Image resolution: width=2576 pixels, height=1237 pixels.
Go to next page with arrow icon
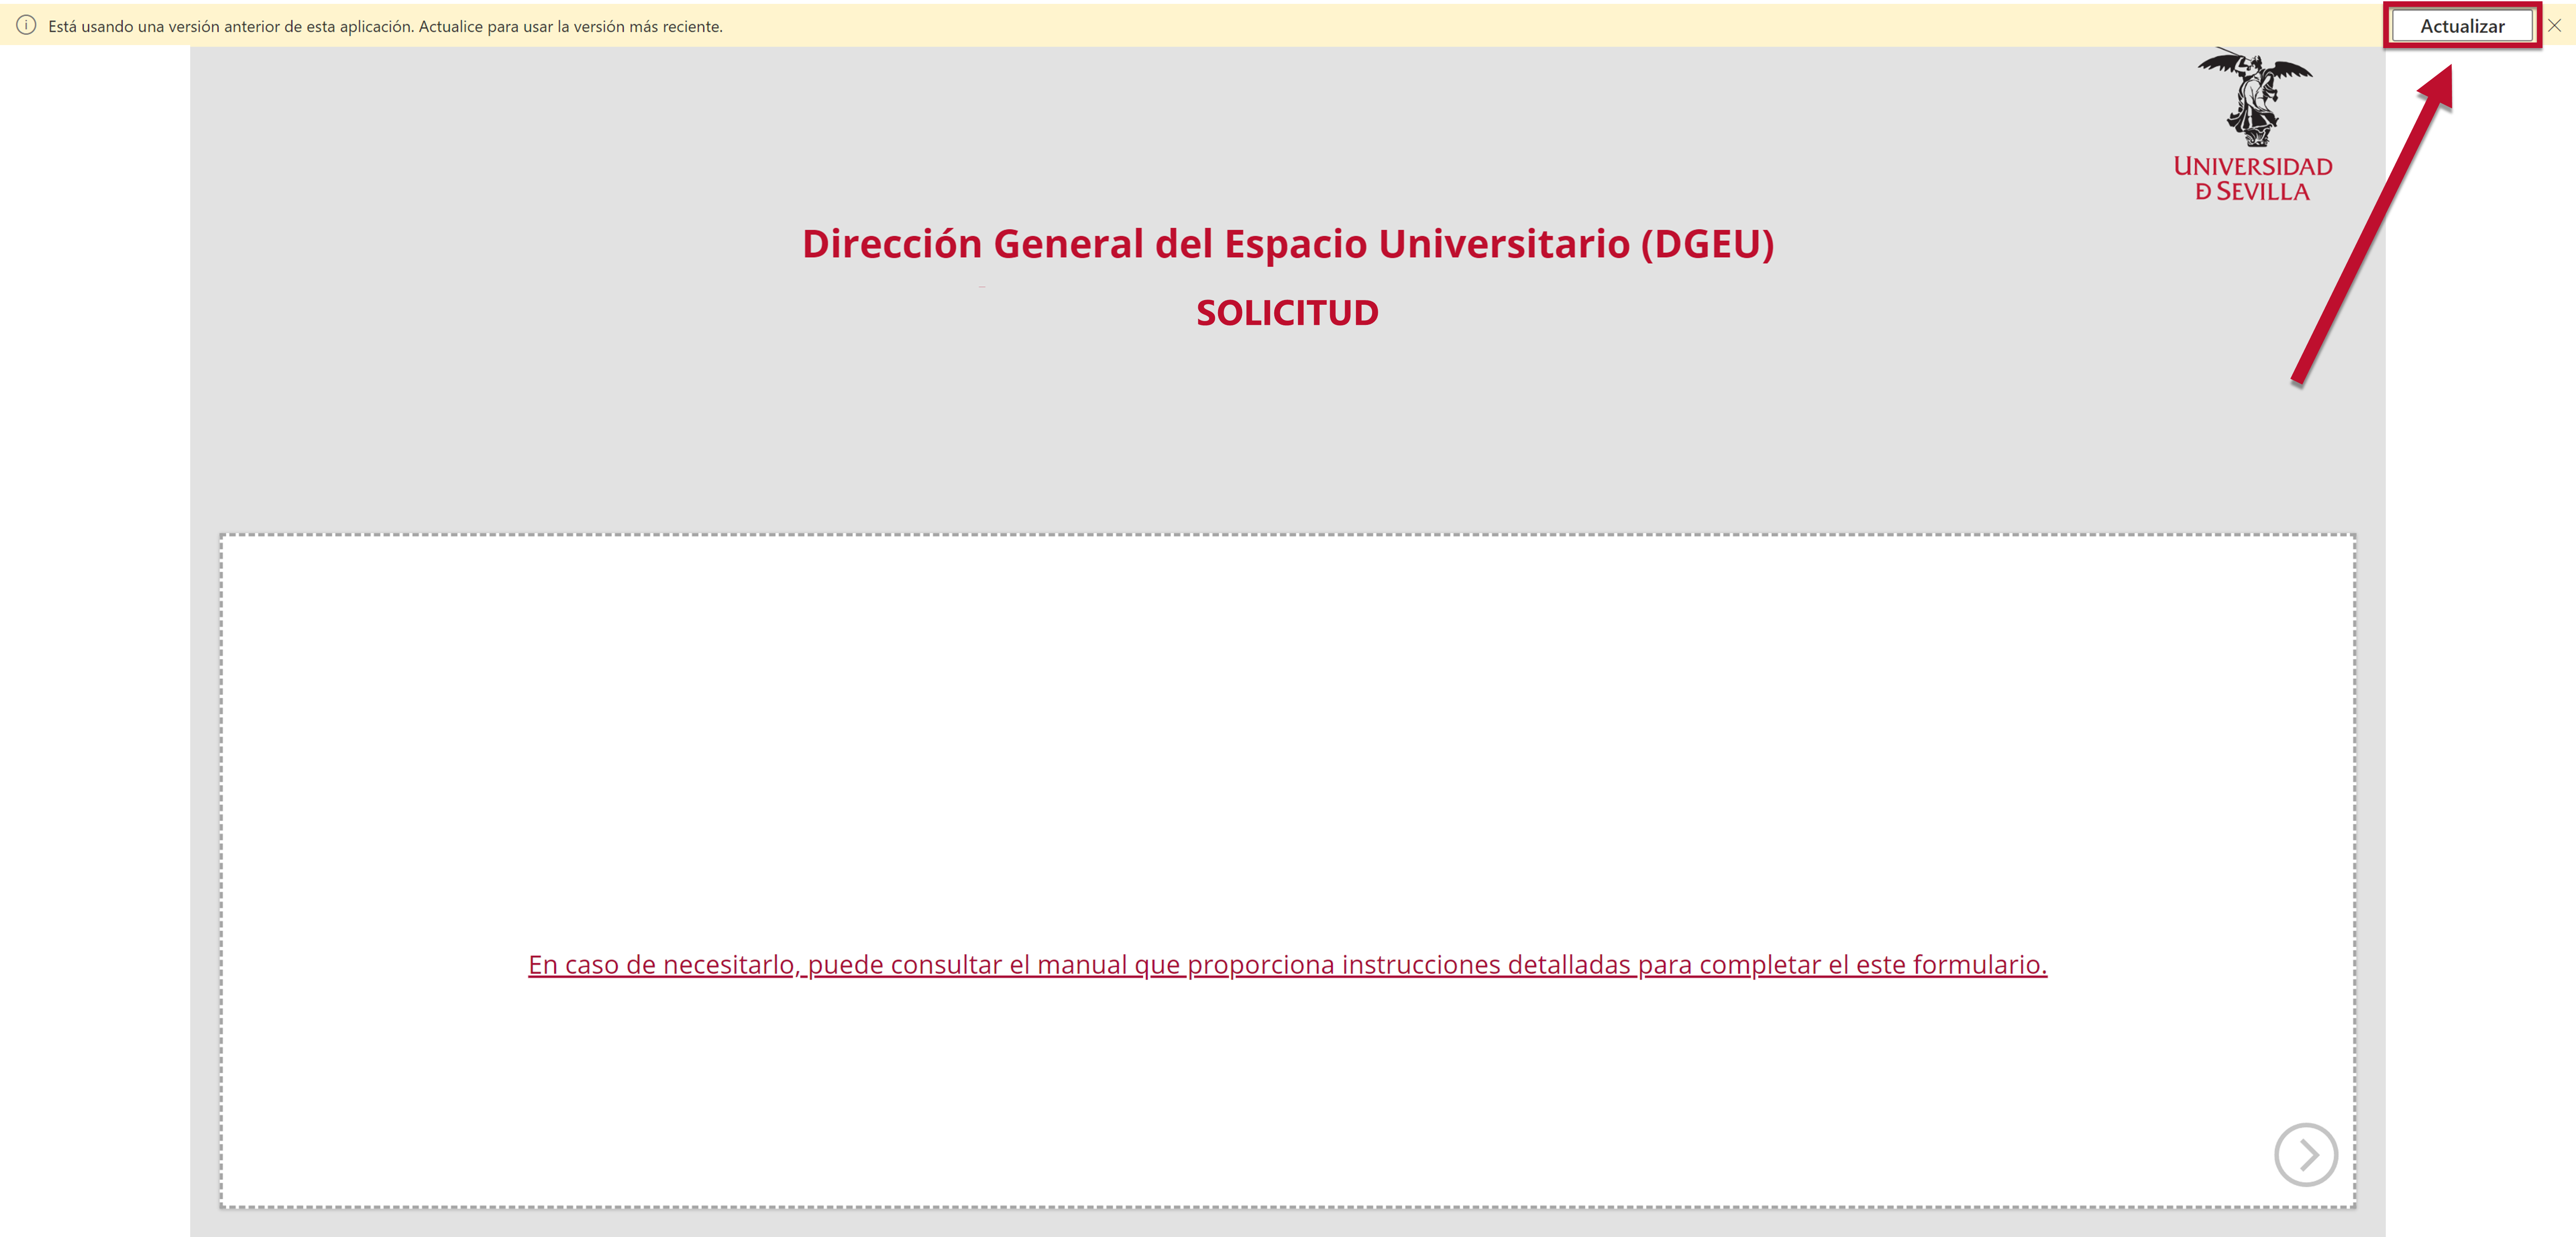2305,1154
